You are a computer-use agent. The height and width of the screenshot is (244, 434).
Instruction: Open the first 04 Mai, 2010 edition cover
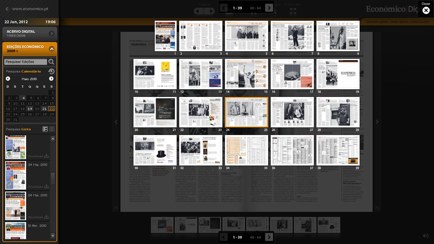pyautogui.click(x=16, y=175)
